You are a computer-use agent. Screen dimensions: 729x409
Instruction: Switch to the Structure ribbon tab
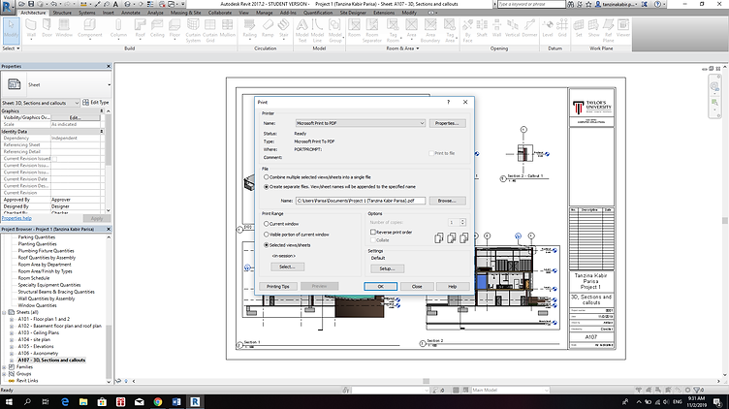coord(62,13)
